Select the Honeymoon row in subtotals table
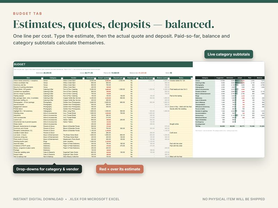 tap(230, 115)
